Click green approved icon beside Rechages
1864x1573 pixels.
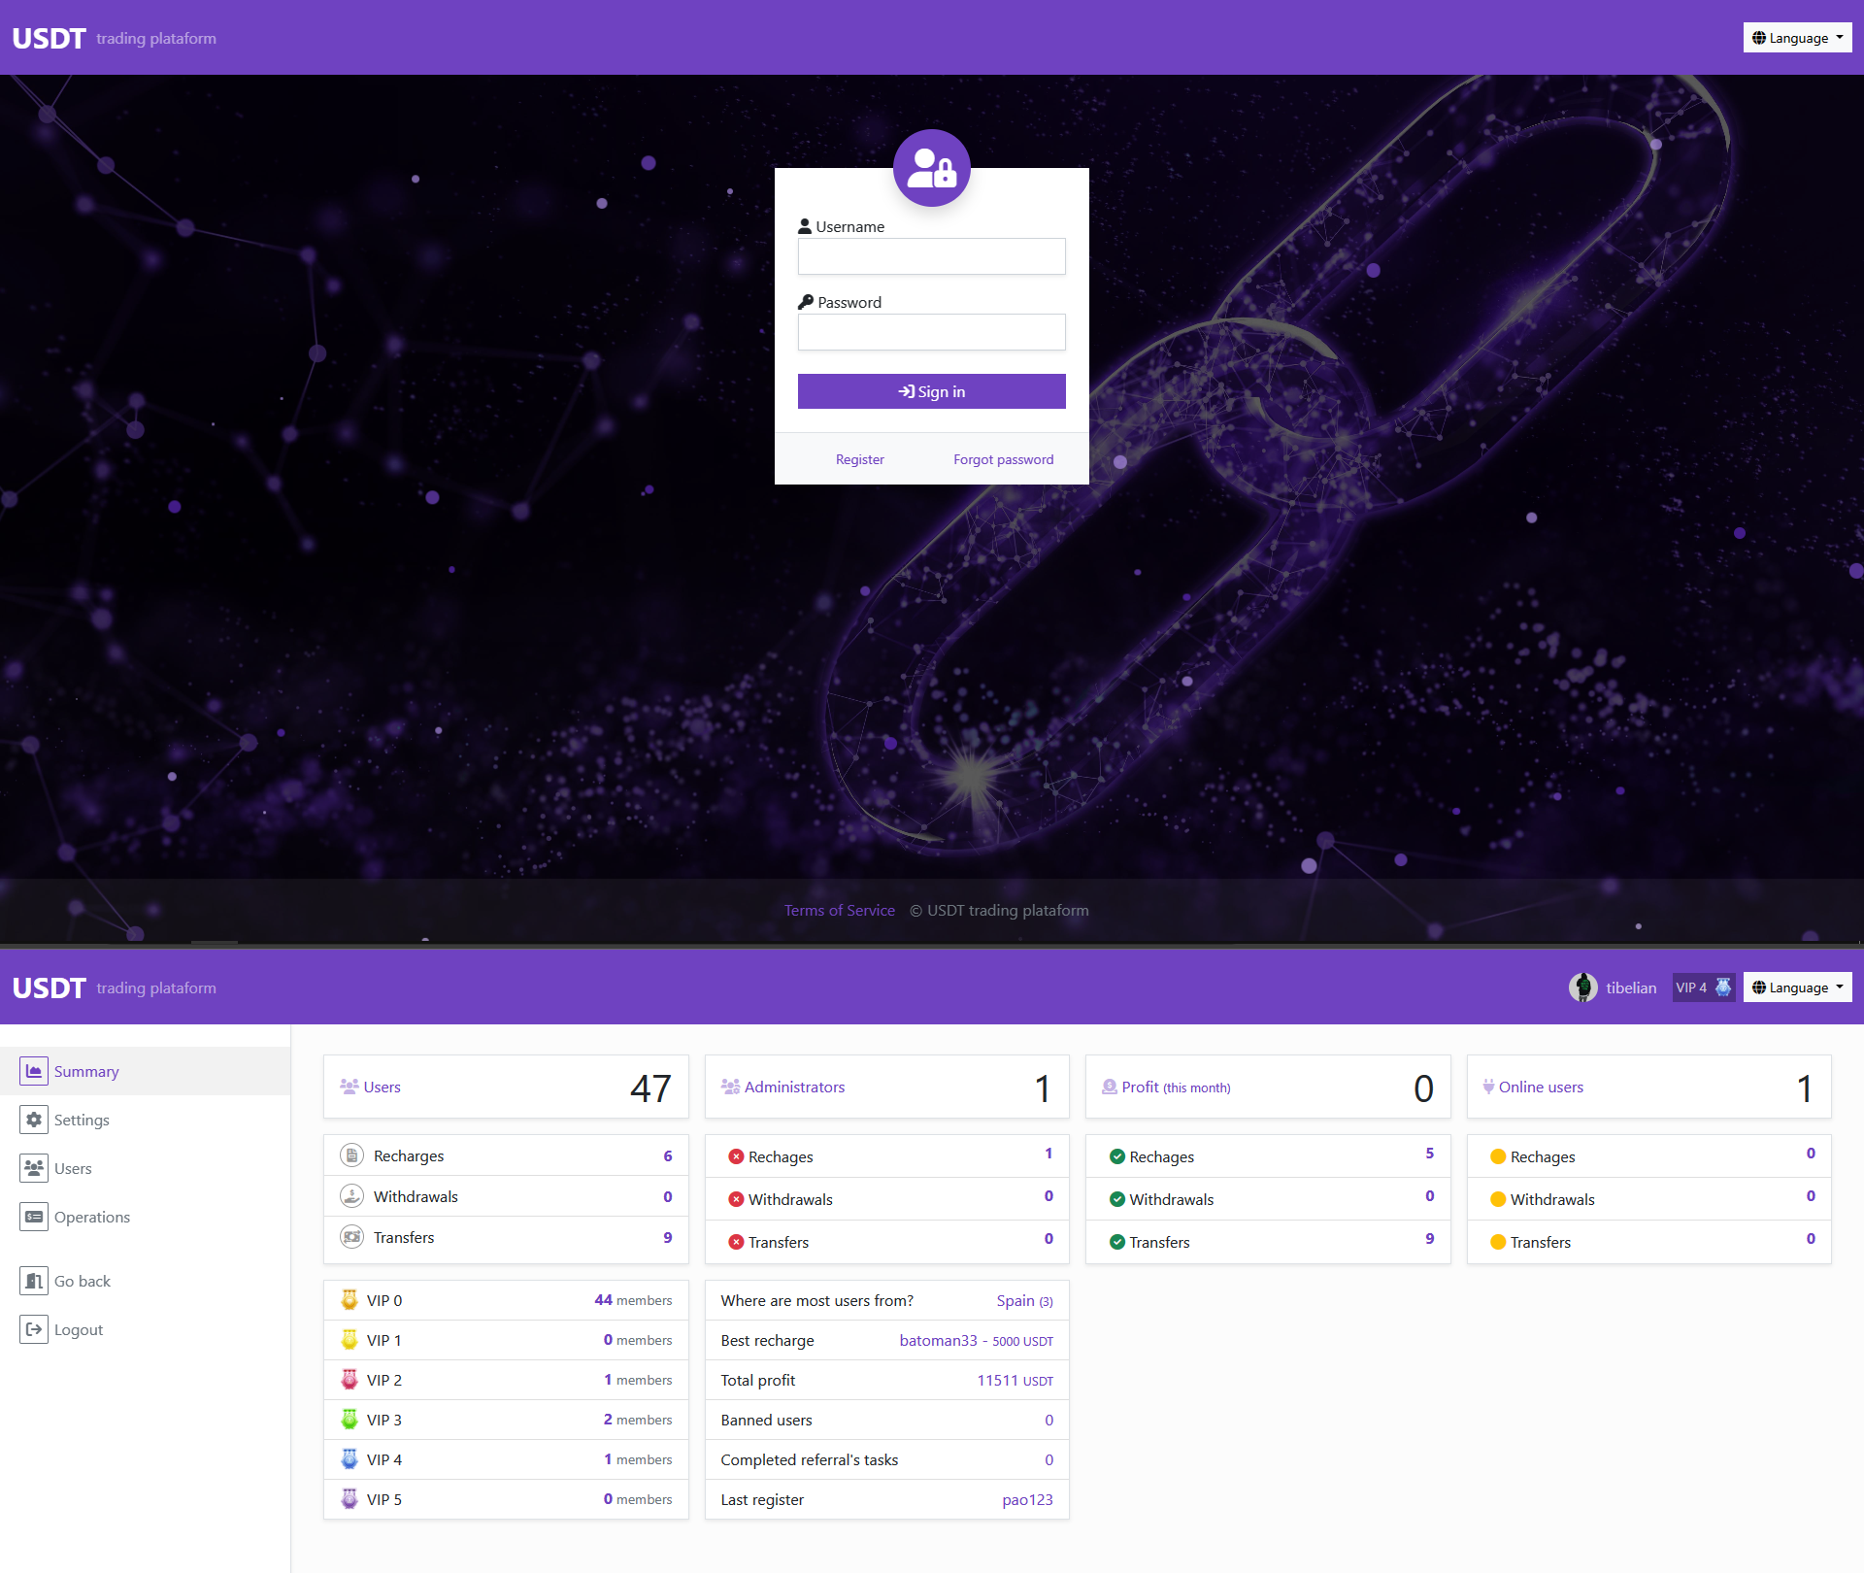click(x=1116, y=1156)
